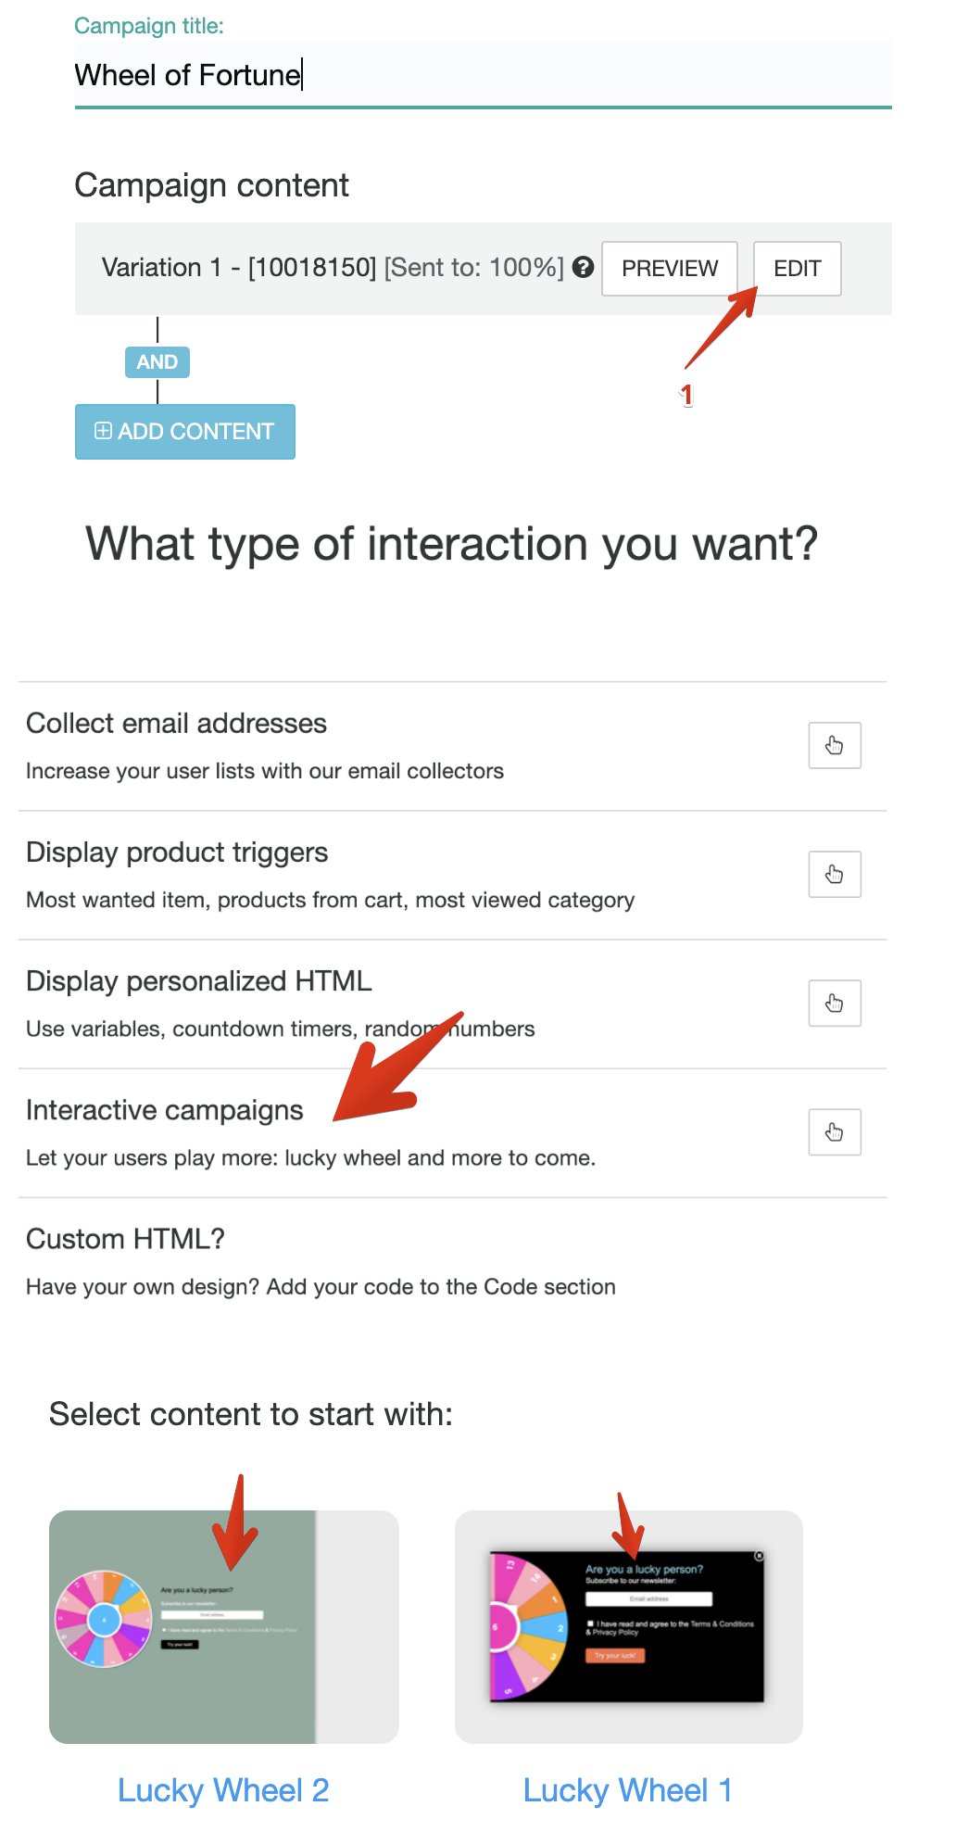Select the Display personalized HTML hand icon
Screen dimensions: 956x1844
[835, 1003]
